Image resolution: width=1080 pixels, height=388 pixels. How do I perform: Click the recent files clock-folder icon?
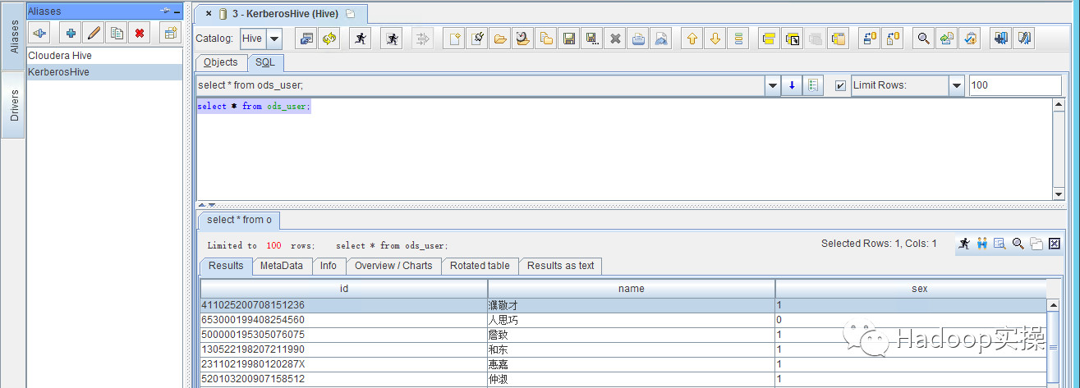click(x=522, y=39)
